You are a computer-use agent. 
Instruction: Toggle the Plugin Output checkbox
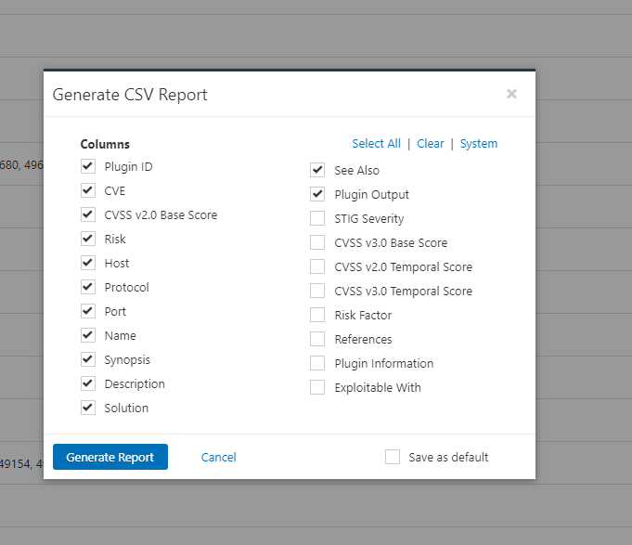[317, 194]
